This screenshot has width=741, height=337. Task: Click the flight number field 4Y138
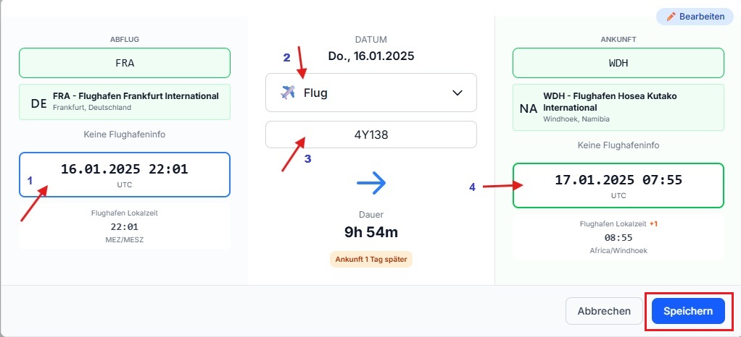pyautogui.click(x=371, y=135)
